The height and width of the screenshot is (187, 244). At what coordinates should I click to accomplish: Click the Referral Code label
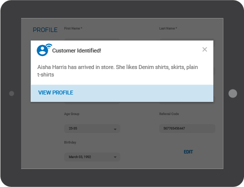[x=169, y=114]
